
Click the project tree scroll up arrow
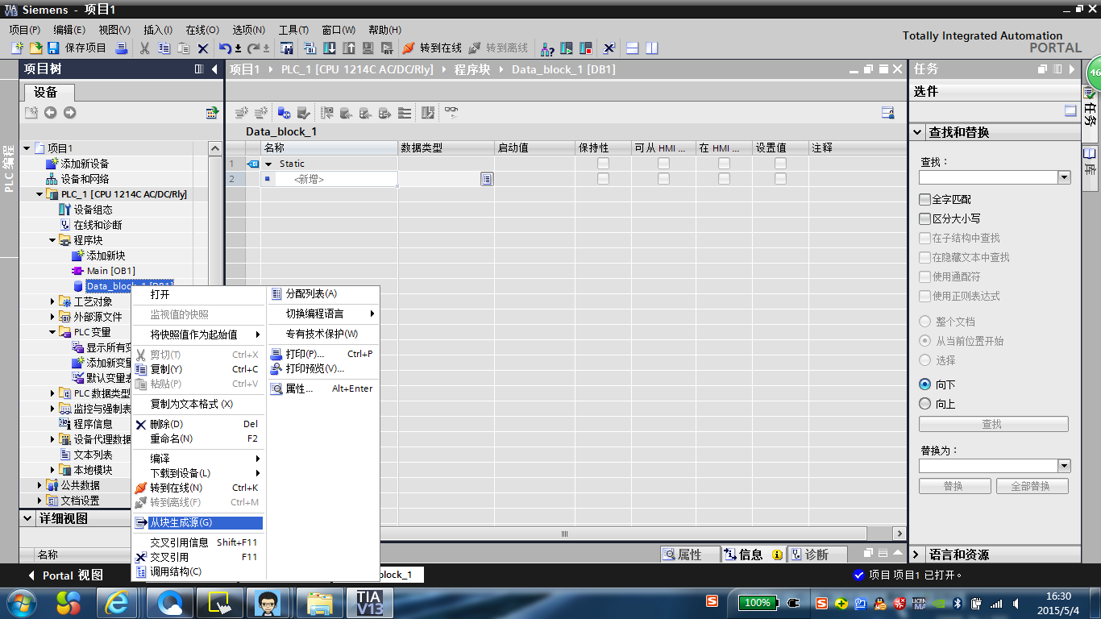[x=214, y=148]
